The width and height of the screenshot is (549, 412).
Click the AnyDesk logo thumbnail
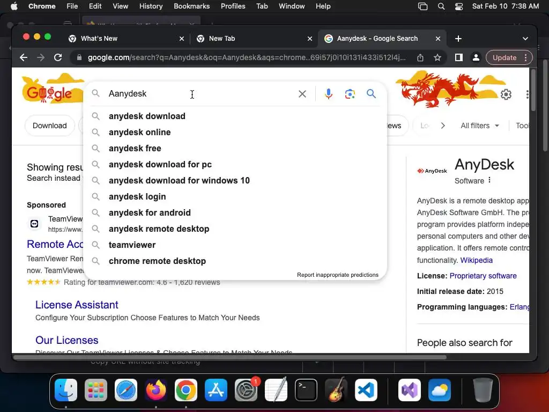pyautogui.click(x=432, y=171)
